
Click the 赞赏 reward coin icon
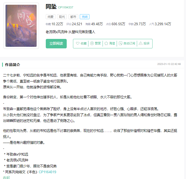(x=92, y=43)
